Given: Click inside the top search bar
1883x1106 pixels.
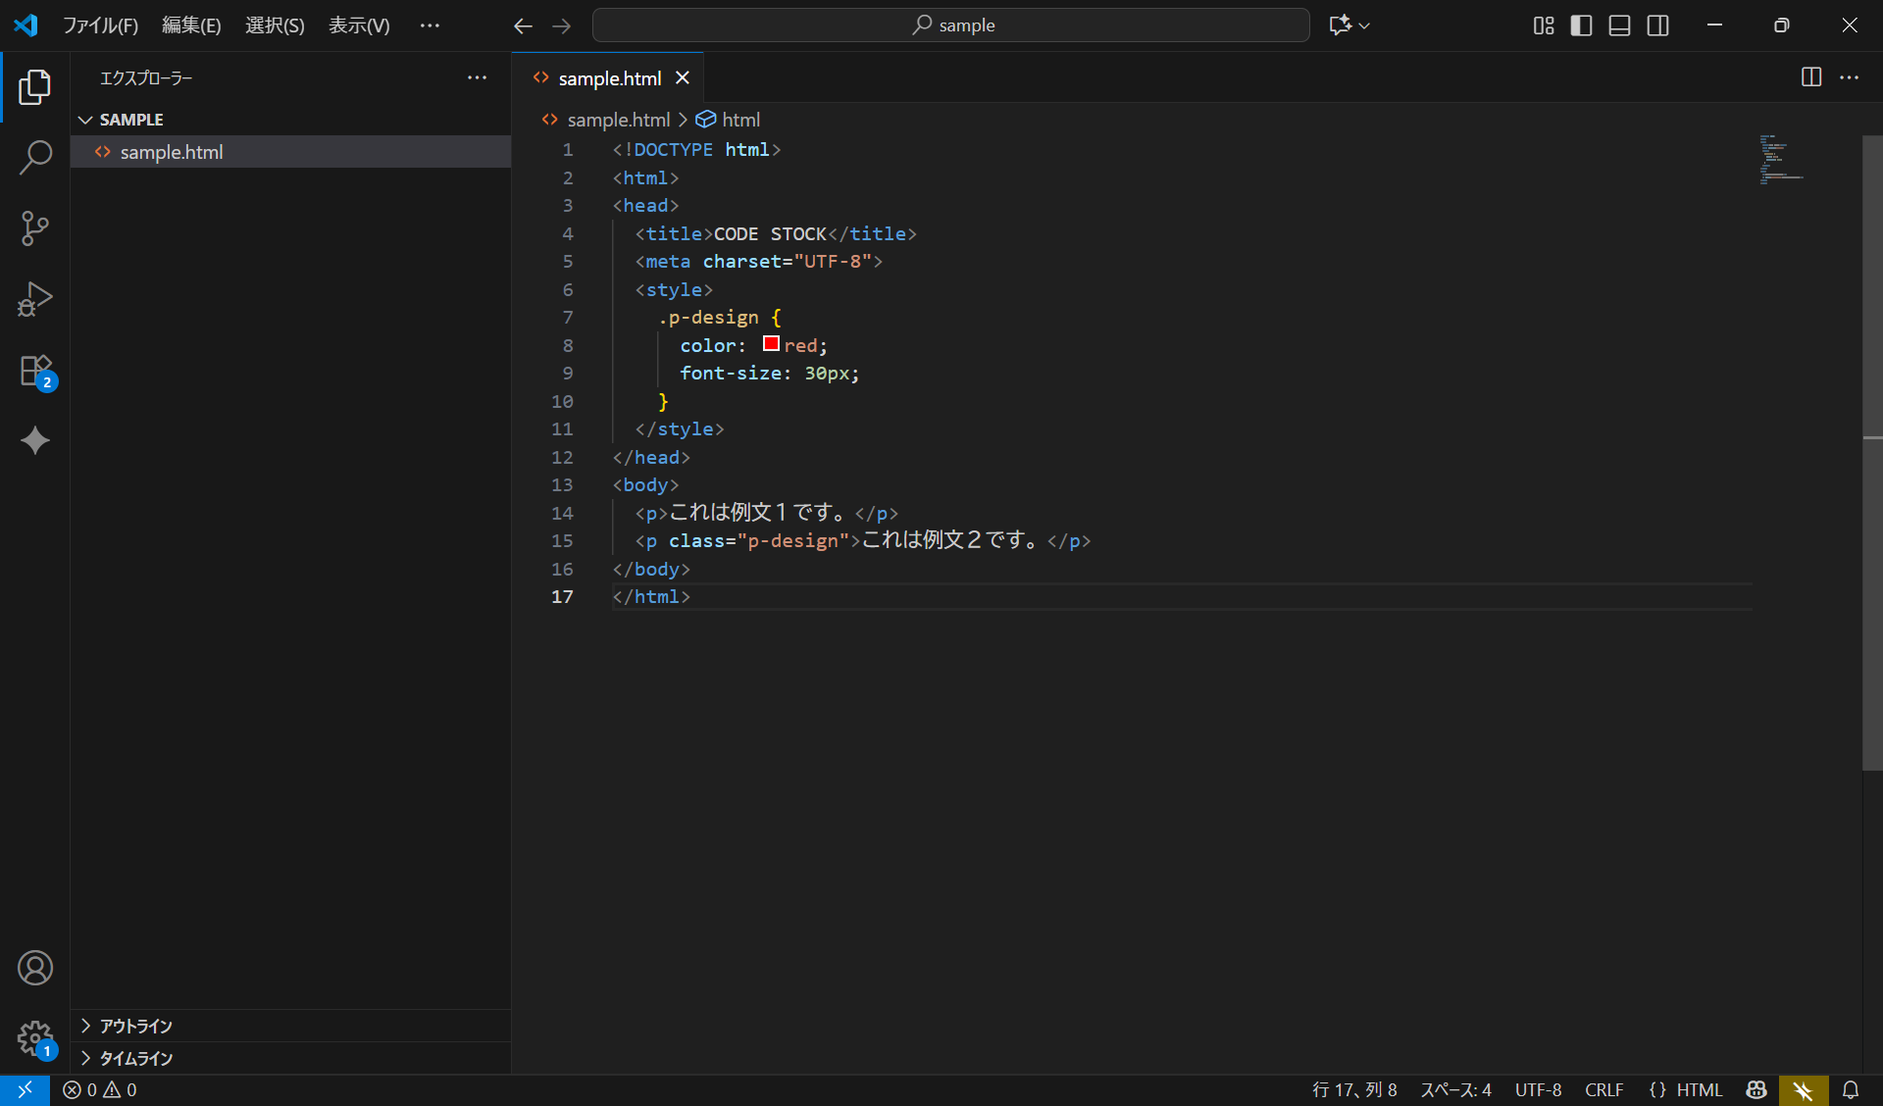Looking at the screenshot, I should click(x=949, y=25).
